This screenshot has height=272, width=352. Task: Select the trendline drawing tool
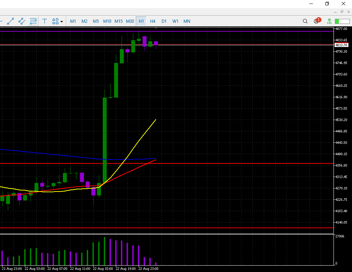click(10, 21)
